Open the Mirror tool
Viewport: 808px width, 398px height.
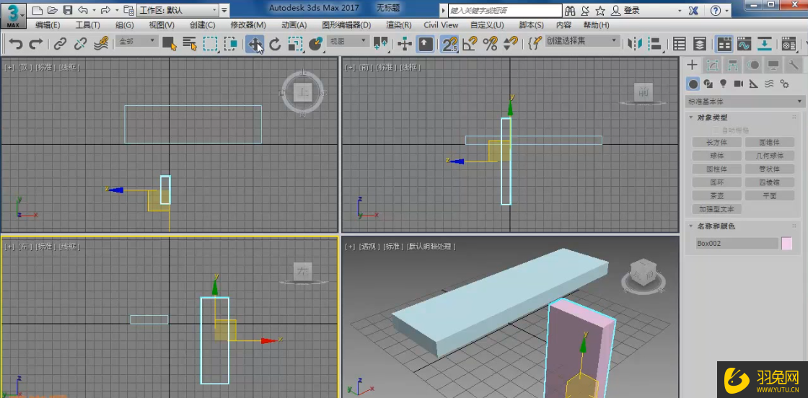[635, 44]
